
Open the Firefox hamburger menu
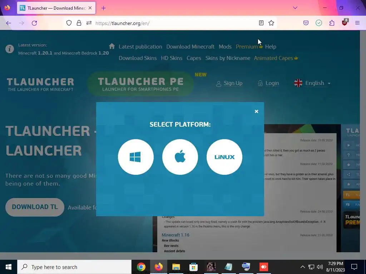point(357,23)
